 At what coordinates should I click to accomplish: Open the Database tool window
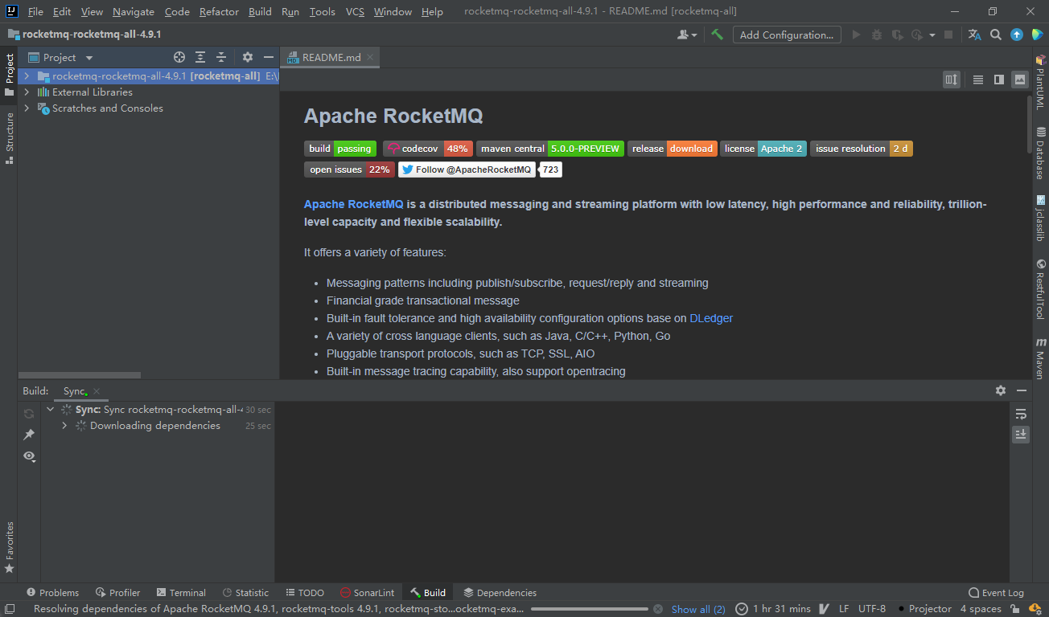point(1040,153)
